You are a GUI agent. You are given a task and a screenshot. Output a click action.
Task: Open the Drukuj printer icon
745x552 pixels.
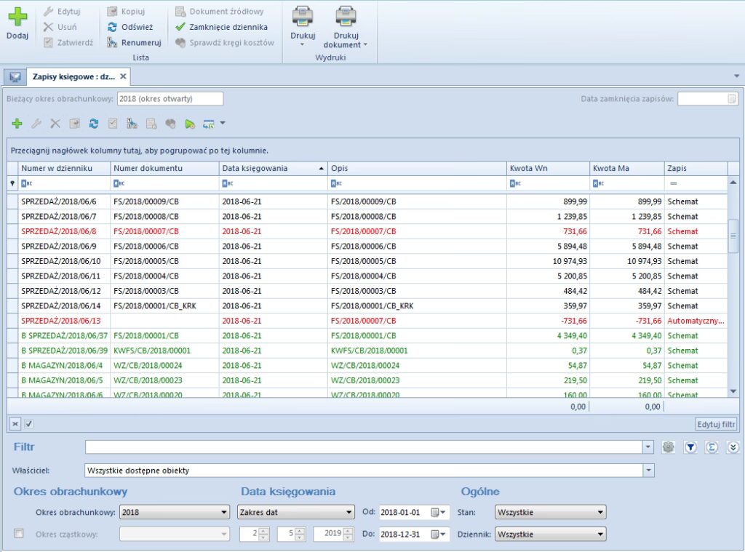tap(303, 17)
